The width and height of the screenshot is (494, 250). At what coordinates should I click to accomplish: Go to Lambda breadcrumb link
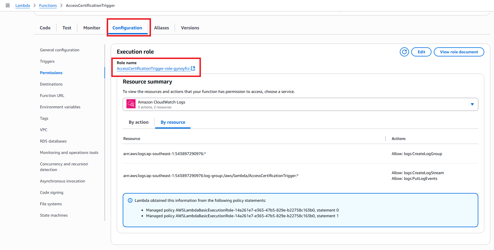[23, 5]
